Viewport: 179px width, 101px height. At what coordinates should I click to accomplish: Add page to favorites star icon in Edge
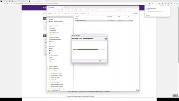(156, 4)
